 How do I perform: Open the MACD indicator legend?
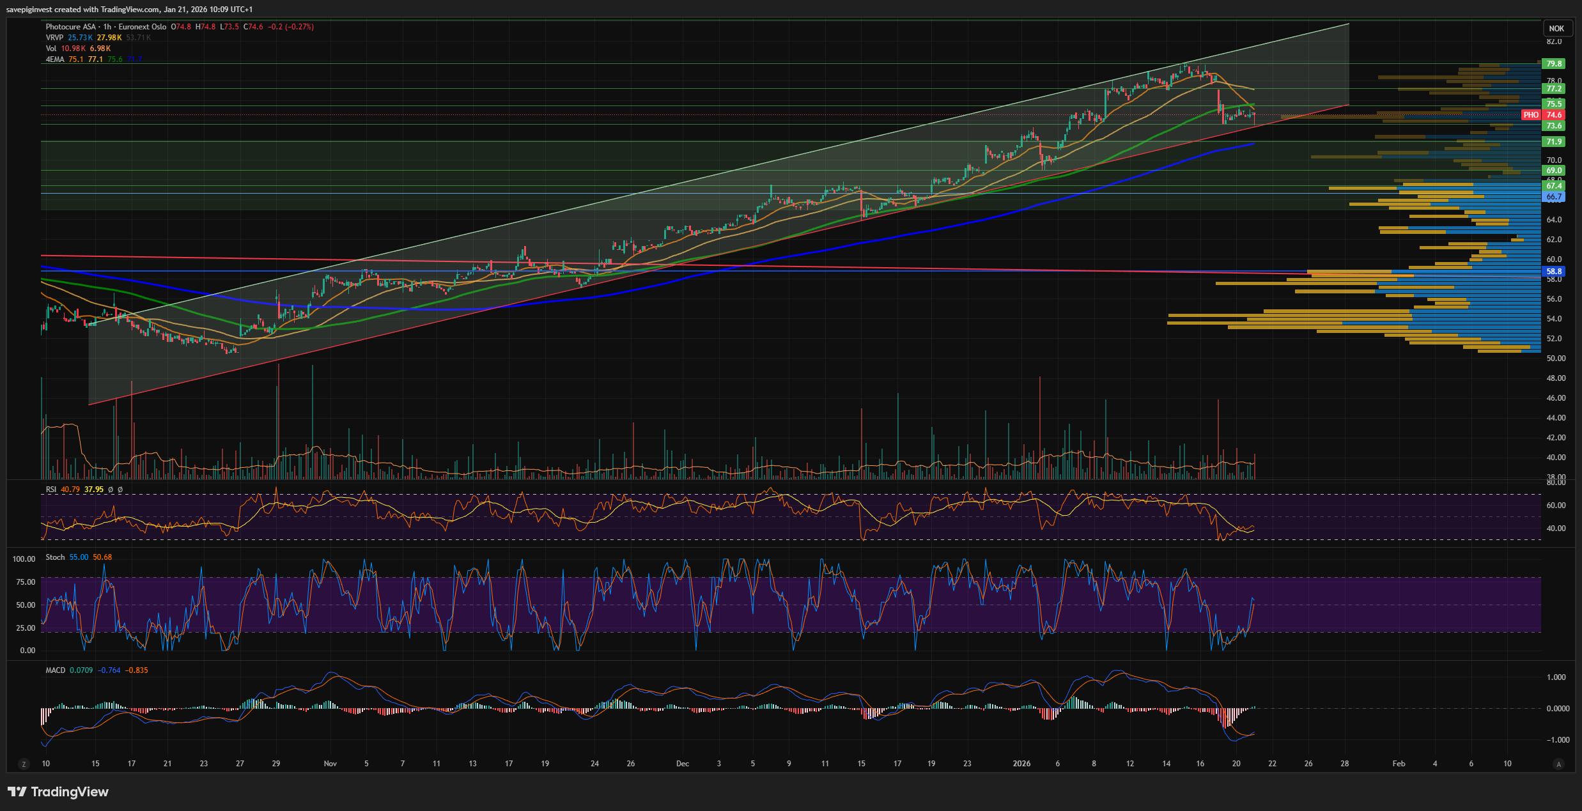coord(56,670)
